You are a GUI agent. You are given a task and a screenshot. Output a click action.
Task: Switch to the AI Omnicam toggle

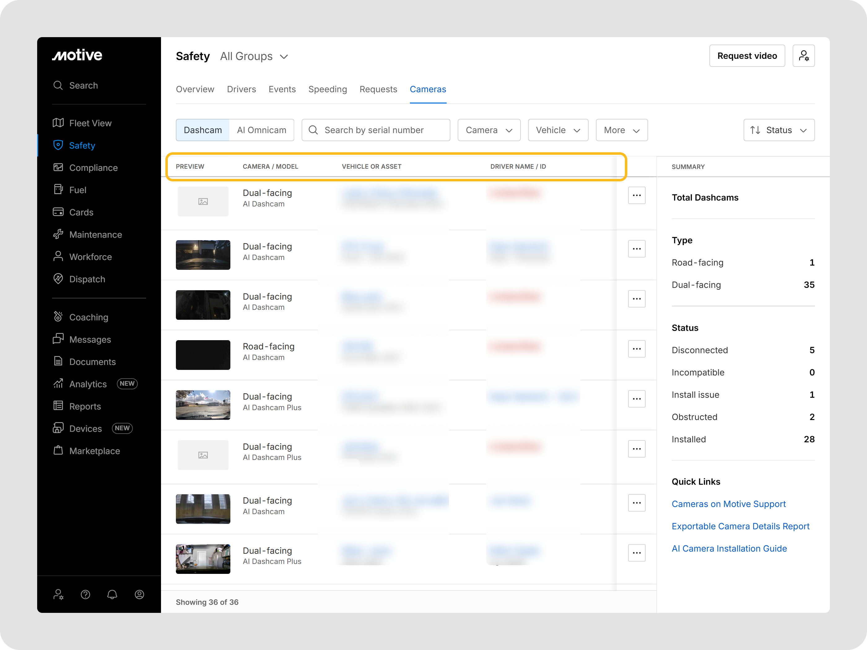(x=261, y=130)
